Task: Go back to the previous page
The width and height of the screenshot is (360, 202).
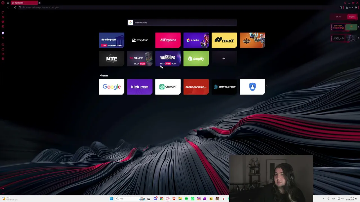Action: tap(8, 7)
